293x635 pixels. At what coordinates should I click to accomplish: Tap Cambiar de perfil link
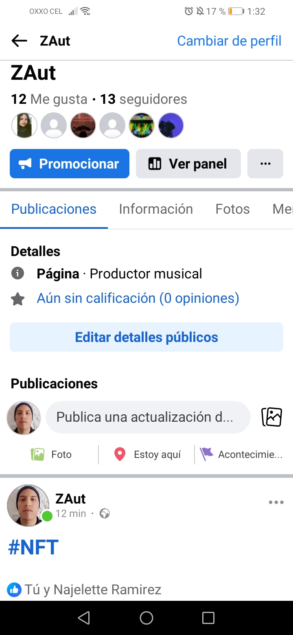pos(229,41)
